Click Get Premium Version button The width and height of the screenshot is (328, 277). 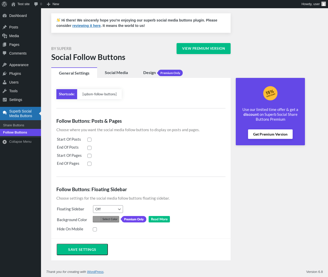tap(270, 134)
